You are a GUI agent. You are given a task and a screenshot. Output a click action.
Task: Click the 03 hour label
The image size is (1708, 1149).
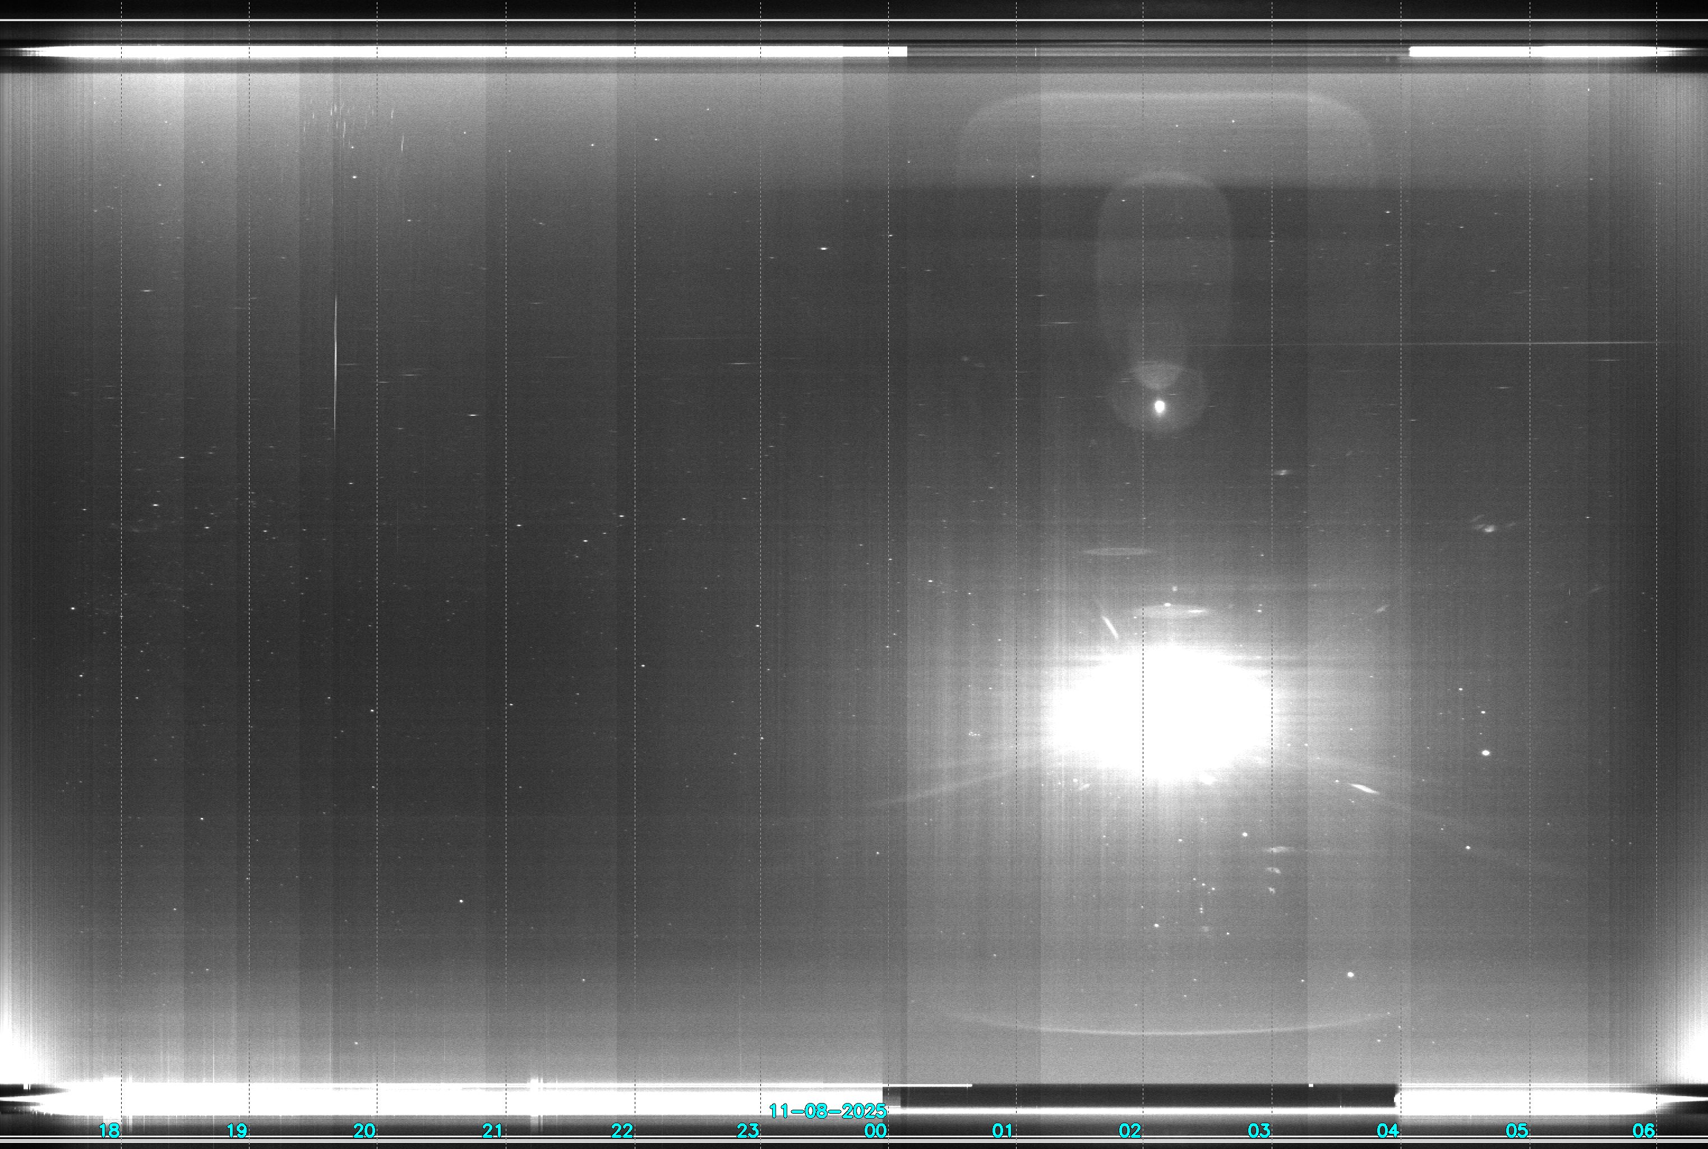1259,1130
